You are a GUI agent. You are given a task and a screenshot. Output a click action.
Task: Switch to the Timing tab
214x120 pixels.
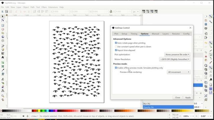click(x=134, y=34)
